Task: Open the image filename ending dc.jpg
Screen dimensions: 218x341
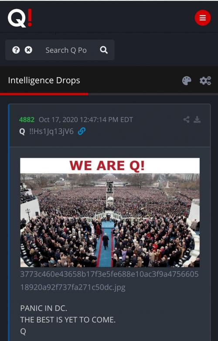Action: click(109, 280)
